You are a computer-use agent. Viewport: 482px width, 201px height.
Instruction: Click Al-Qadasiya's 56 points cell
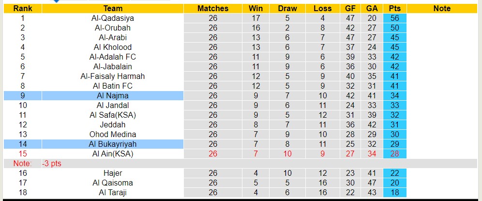tap(394, 18)
